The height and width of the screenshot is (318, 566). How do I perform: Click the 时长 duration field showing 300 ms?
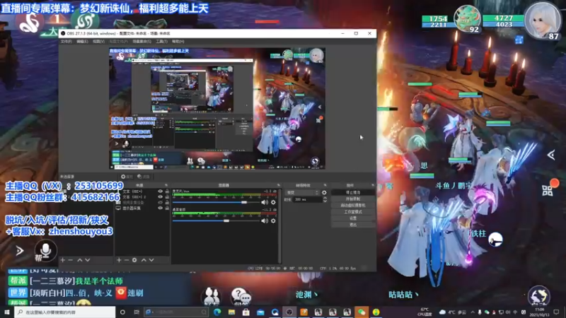[x=307, y=199]
